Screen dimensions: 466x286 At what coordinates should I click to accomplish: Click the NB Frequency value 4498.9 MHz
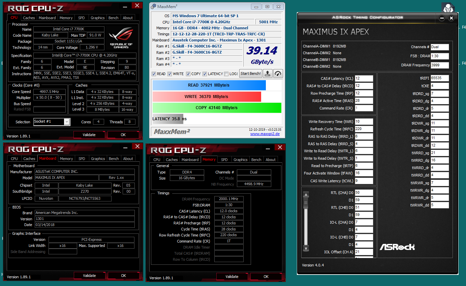tap(254, 184)
